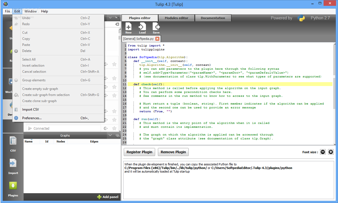Click the 'def run(self):' code line
Viewport: 338px width, 203px height.
[147, 119]
